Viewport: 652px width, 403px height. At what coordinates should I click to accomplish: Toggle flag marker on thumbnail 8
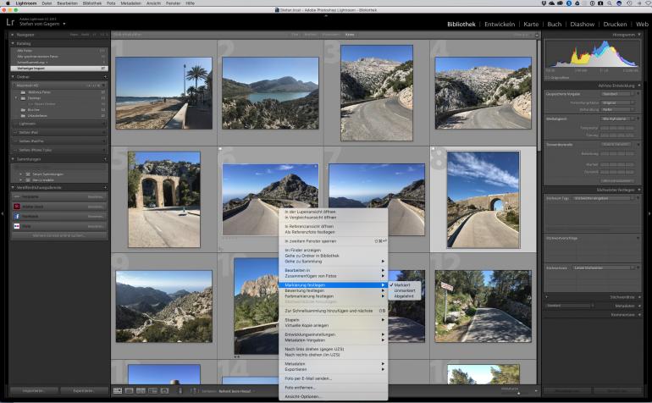pos(433,148)
